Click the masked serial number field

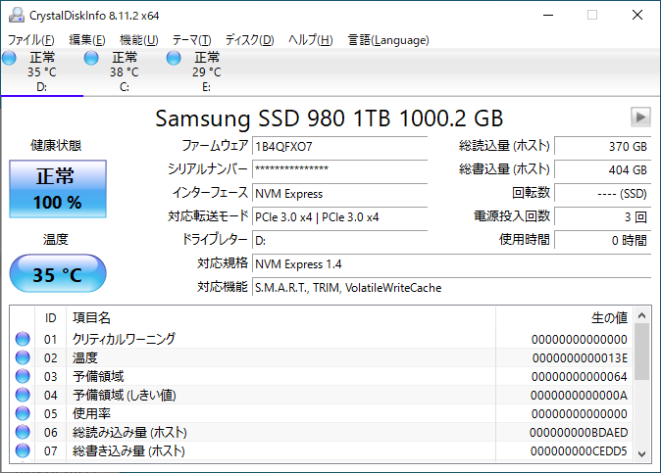point(339,169)
